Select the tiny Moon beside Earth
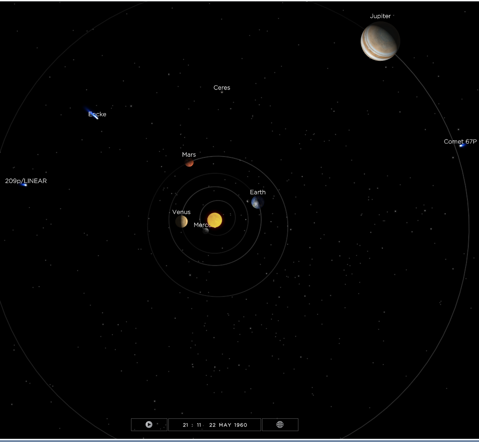 pyautogui.click(x=248, y=201)
